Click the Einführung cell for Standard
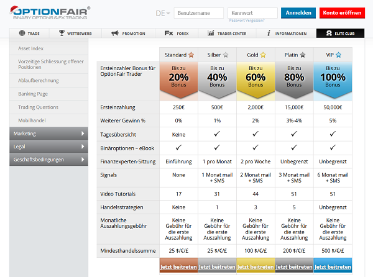373x277 pixels. pyautogui.click(x=178, y=161)
